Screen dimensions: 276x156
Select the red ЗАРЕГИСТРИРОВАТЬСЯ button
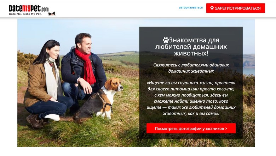coord(236,8)
